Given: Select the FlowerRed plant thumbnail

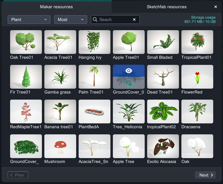Looking at the screenshot, I should tap(197, 77).
